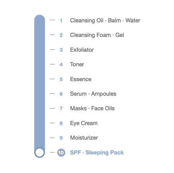Screen dimensions: 174x173
Task: Select step number 1
Action: 61,21
